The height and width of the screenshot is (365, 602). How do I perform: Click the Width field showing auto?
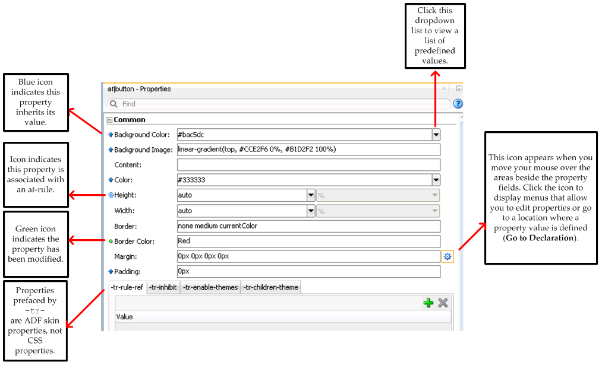[242, 211]
